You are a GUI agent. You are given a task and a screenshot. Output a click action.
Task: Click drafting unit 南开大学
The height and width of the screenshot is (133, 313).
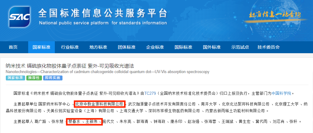click(209, 104)
